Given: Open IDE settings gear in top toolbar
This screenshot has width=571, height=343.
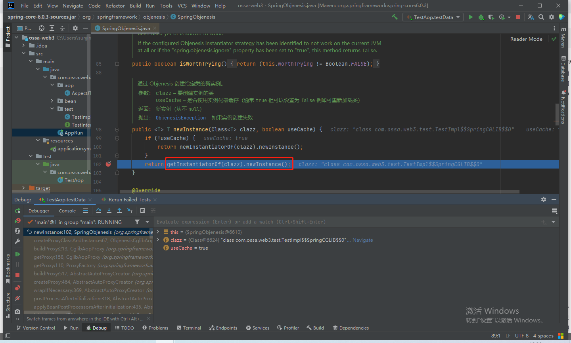Looking at the screenshot, I should [552, 17].
